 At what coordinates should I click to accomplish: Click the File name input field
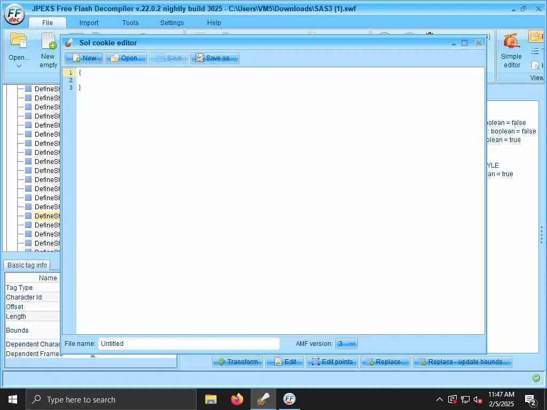click(x=189, y=344)
